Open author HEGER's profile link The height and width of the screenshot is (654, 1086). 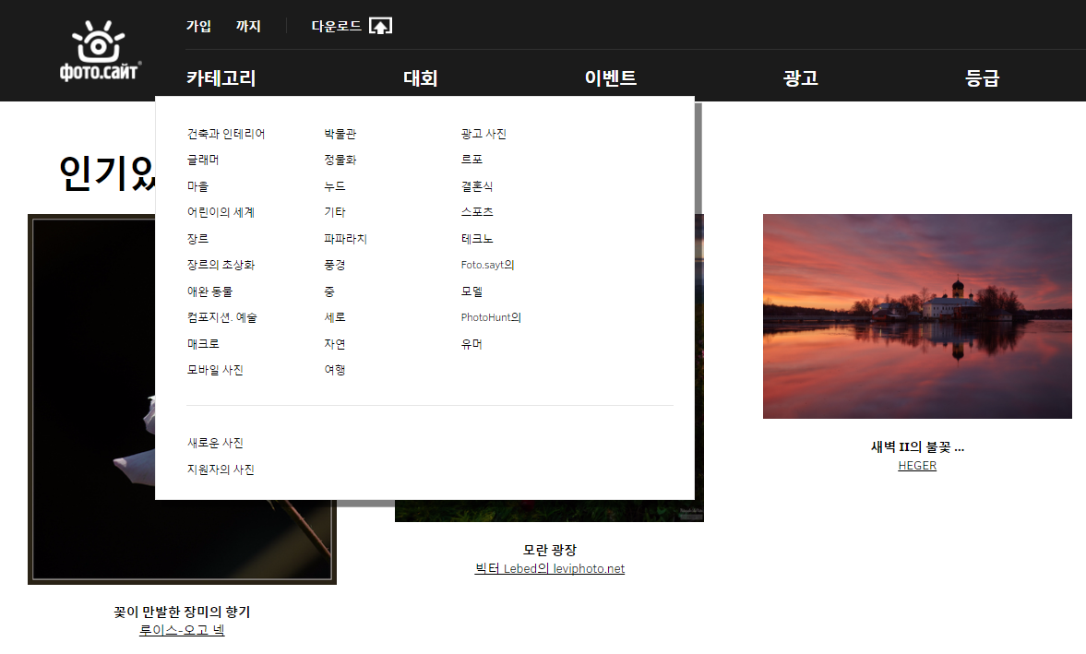click(x=917, y=466)
